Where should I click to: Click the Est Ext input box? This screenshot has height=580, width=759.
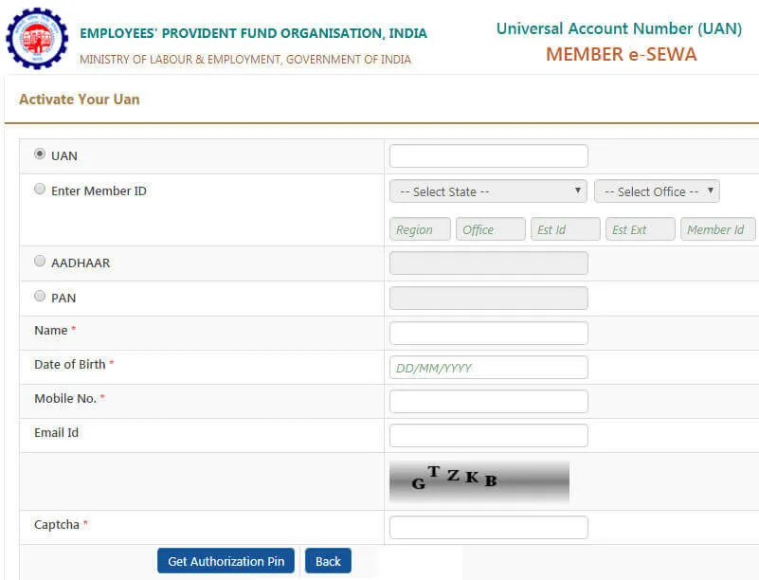tap(640, 228)
